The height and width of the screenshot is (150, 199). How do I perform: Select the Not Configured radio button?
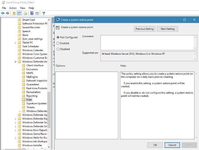58,37
